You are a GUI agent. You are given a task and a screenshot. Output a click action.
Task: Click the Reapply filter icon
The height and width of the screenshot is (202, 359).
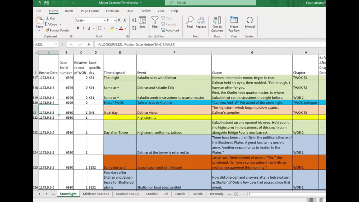click(163, 24)
